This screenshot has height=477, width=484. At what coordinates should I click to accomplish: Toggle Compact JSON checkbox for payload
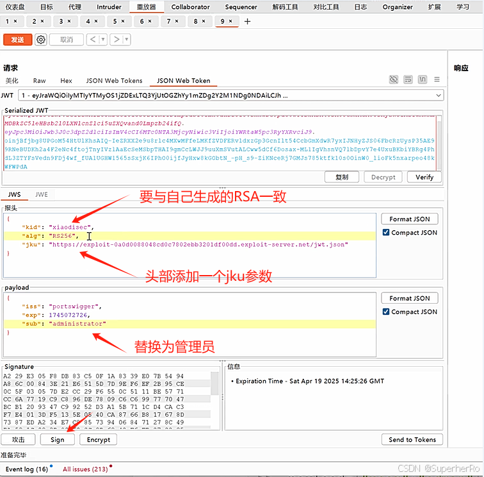pos(386,312)
